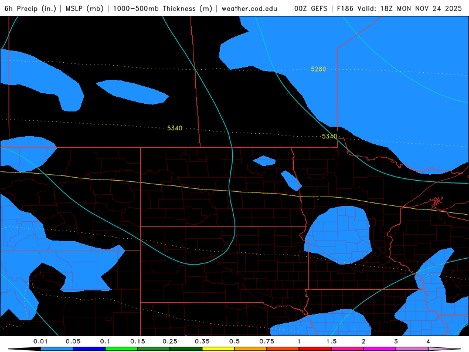Click the red legend swatch starting at 1
469x352 pixels.
(x=315, y=349)
